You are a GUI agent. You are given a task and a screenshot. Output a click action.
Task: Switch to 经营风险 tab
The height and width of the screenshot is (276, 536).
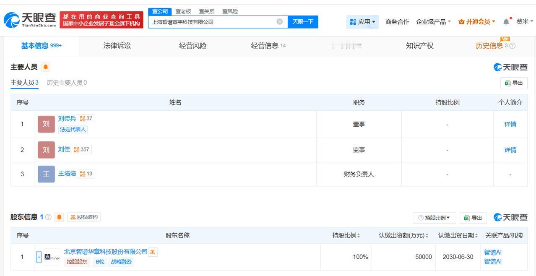pyautogui.click(x=193, y=46)
